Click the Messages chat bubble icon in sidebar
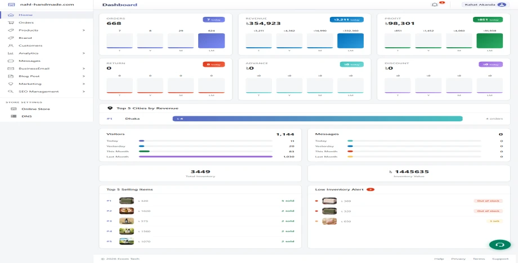518x263 pixels. pyautogui.click(x=11, y=61)
